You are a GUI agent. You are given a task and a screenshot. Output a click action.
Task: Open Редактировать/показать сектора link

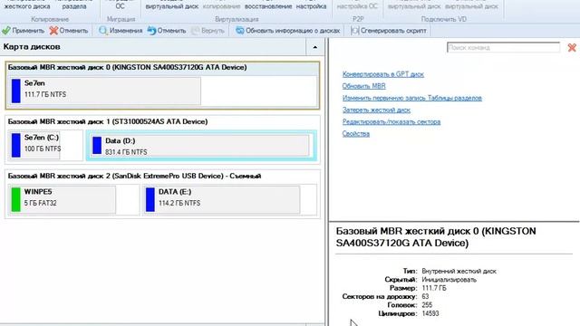(391, 121)
